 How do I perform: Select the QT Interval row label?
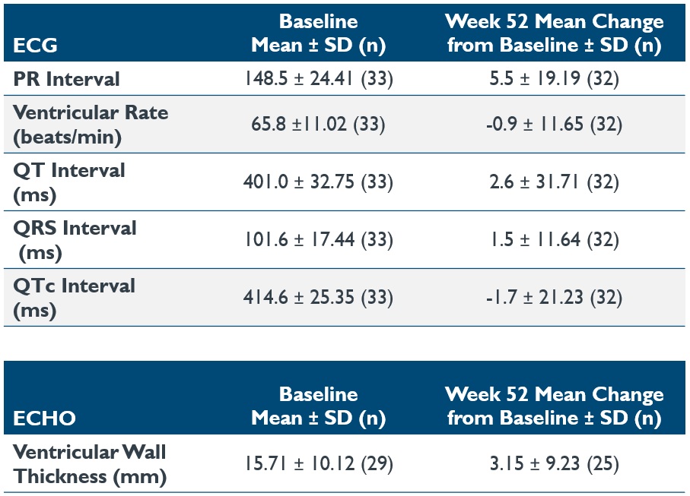point(68,182)
